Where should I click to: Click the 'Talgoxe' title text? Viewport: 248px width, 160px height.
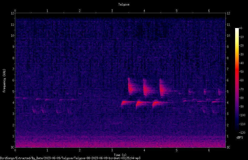tap(124, 4)
